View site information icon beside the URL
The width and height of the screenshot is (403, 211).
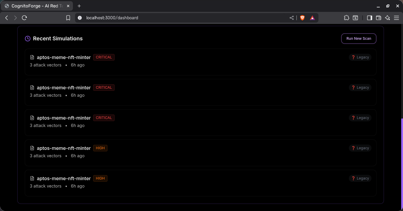point(79,18)
